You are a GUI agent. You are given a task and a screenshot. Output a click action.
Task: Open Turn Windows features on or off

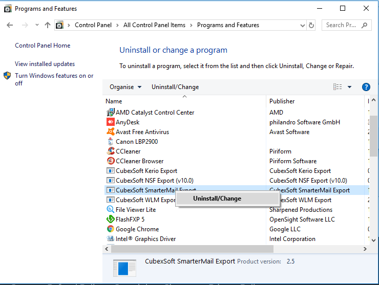(x=54, y=79)
